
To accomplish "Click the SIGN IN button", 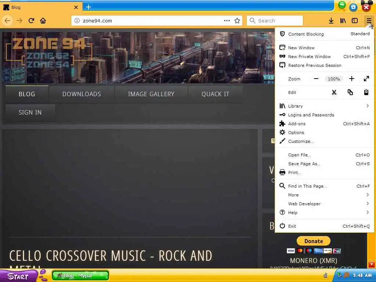I will 30,112.
